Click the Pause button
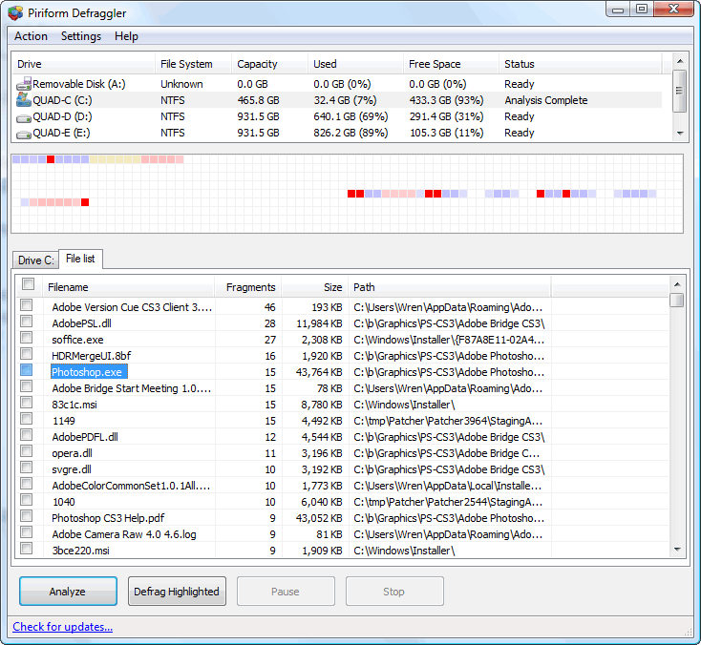701x645 pixels. tap(286, 592)
